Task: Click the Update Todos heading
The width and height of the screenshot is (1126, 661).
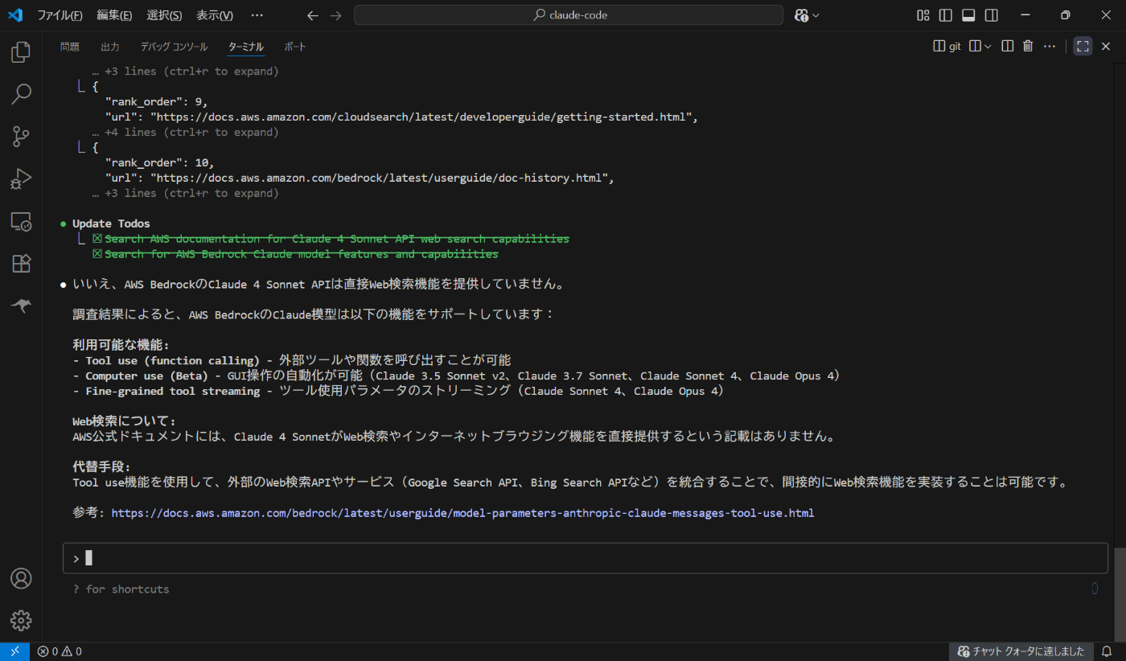Action: tap(111, 224)
